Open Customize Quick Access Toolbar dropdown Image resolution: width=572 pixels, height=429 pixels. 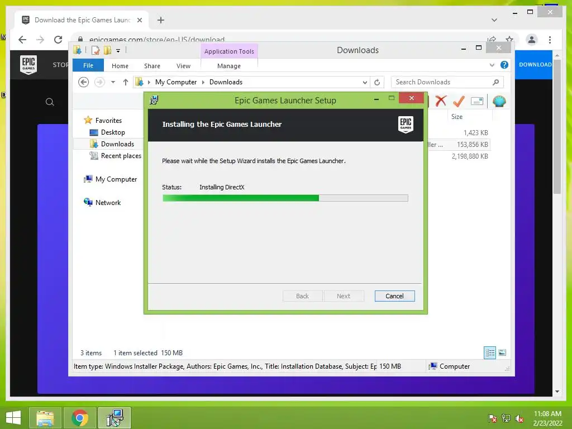(x=118, y=51)
